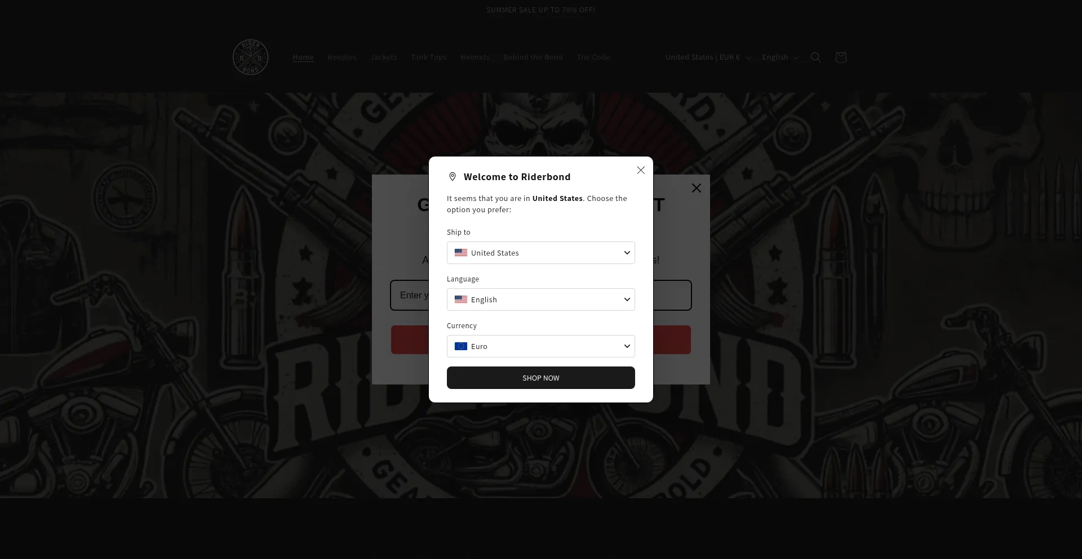Open The Code menu link
This screenshot has width=1082, height=559.
[x=593, y=57]
